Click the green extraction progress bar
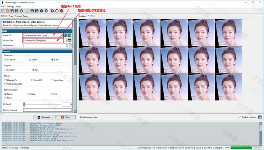 (x=241, y=148)
